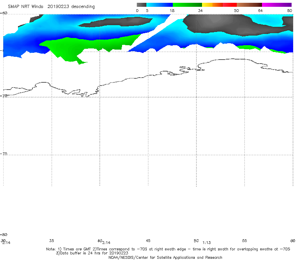This screenshot has height=260, width=296.
Task: Click the "2:14" time beside longitude 40
Action: (106, 243)
